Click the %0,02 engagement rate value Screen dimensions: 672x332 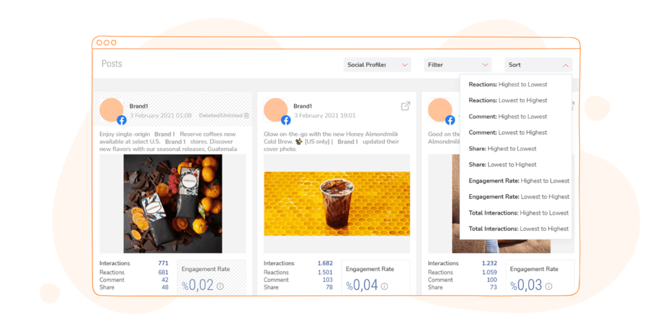tap(198, 285)
